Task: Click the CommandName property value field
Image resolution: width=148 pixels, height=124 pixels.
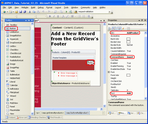Action: 135,57
